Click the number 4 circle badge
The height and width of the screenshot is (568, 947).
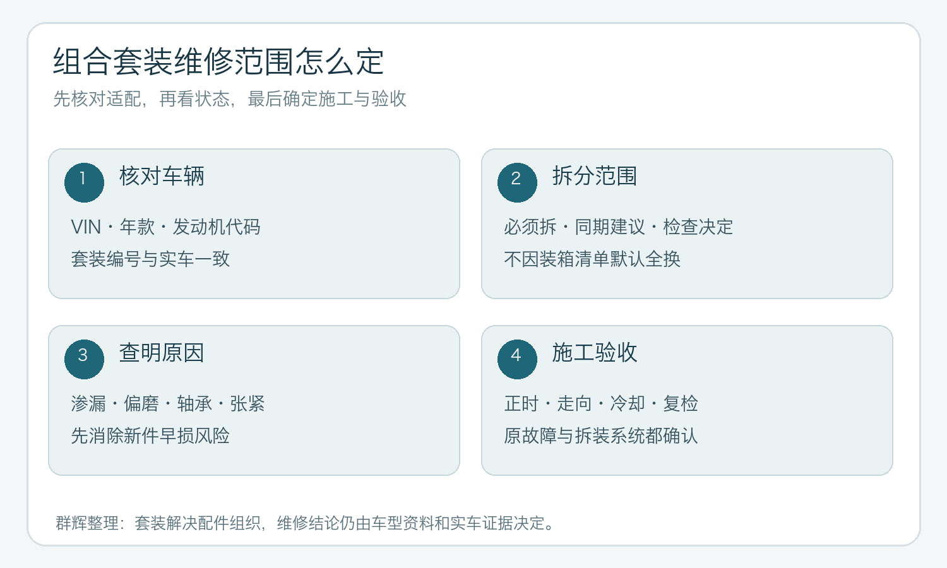[x=517, y=359]
